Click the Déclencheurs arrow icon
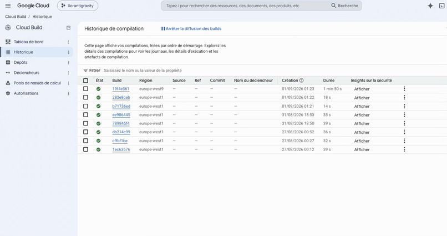The image size is (447, 236). click(8, 73)
